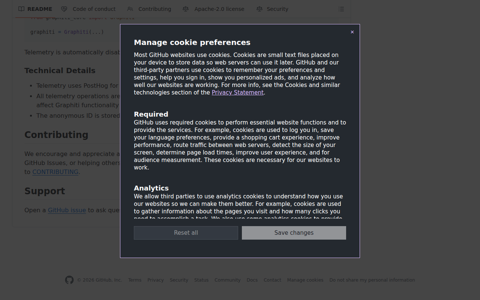Click the Code of conduct heart icon
Image resolution: width=480 pixels, height=300 pixels.
[64, 9]
